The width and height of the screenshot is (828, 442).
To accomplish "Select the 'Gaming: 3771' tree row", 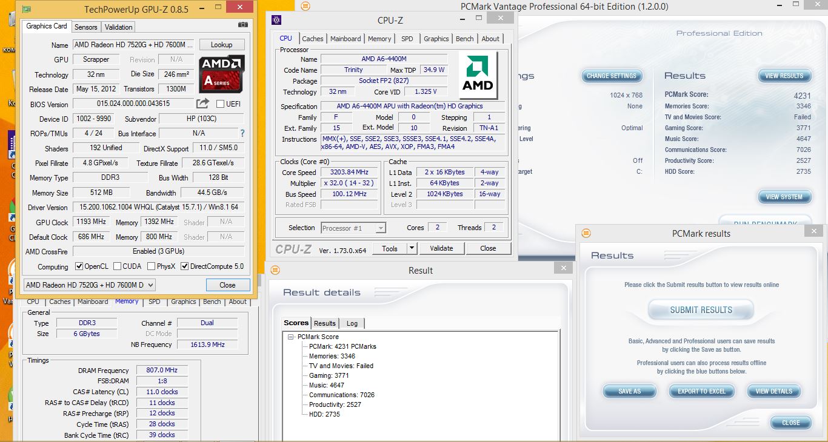I will 329,375.
